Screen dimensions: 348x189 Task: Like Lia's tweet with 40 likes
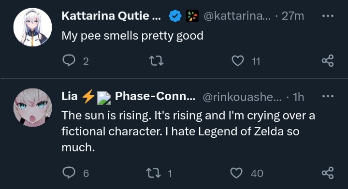[236, 173]
